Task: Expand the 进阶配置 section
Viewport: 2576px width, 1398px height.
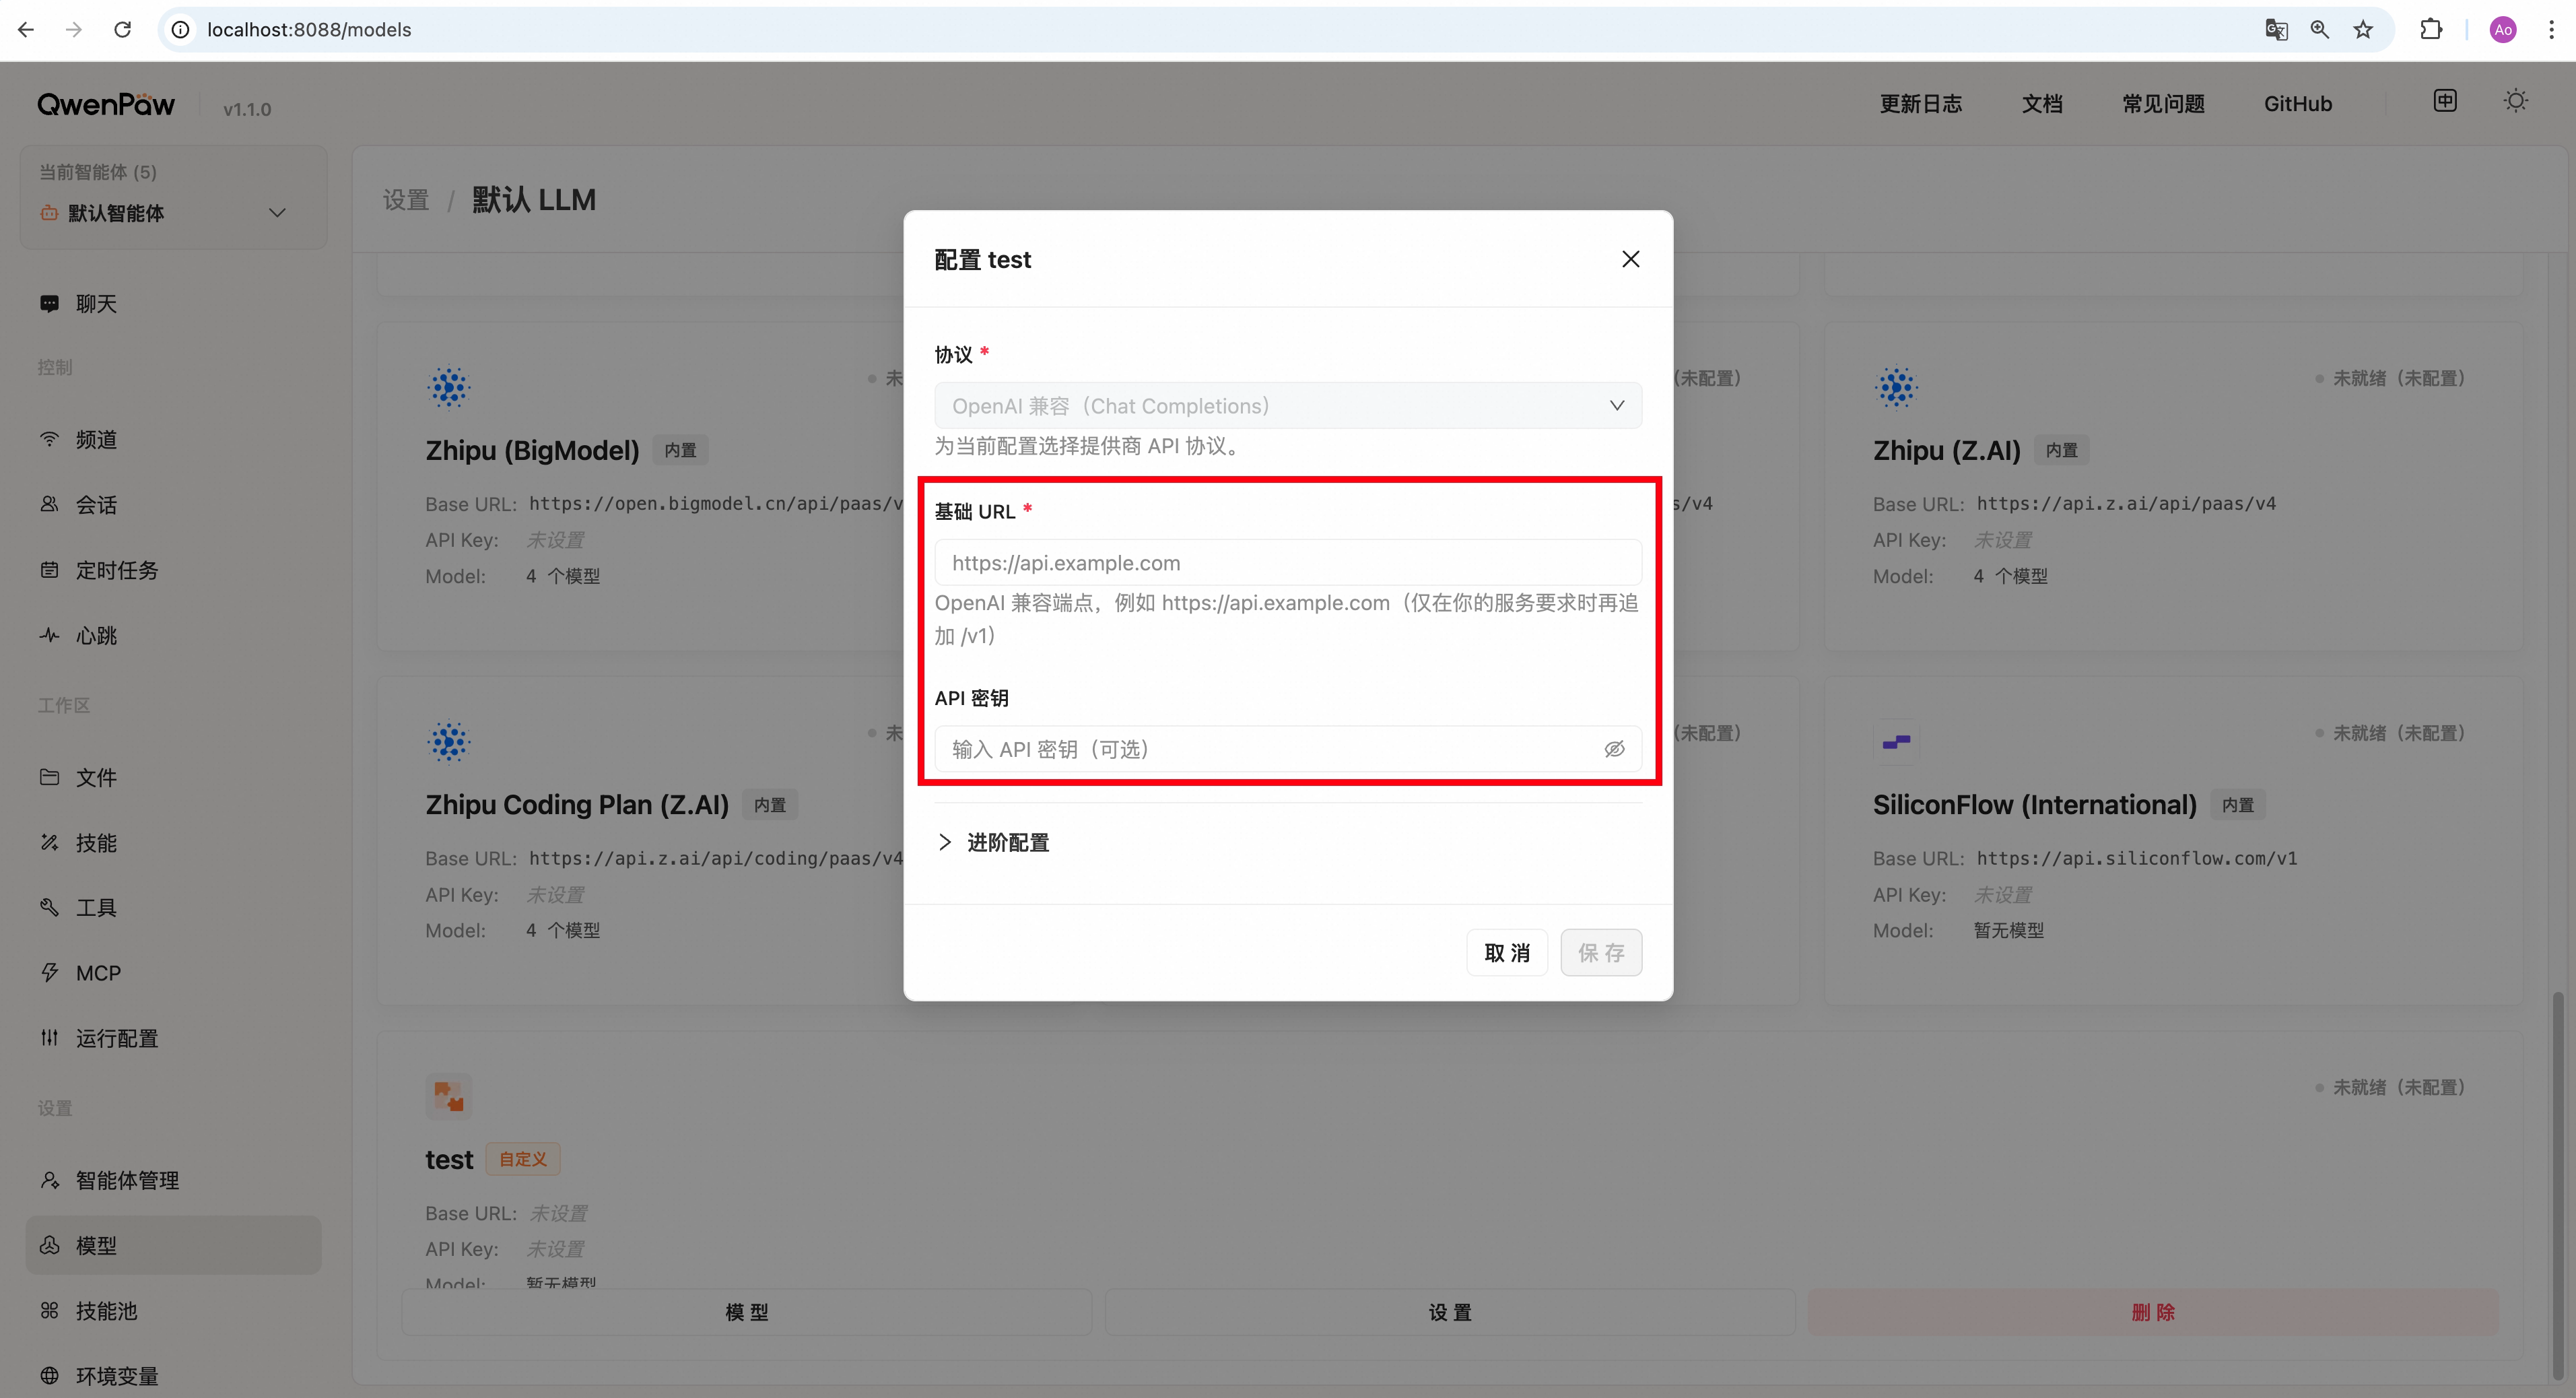Action: pyautogui.click(x=993, y=843)
